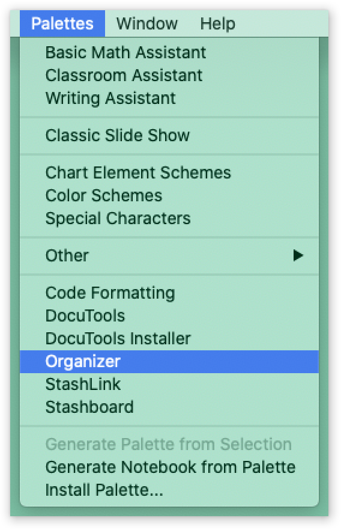Choose Basic Math Assistant palette
The image size is (341, 530).
[x=169, y=53]
